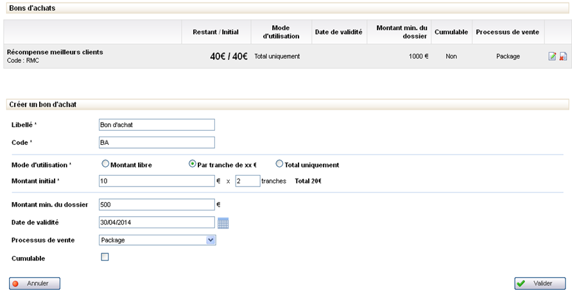The image size is (572, 295).
Task: Choose Par tranche de xx € mode
Action: pos(192,164)
